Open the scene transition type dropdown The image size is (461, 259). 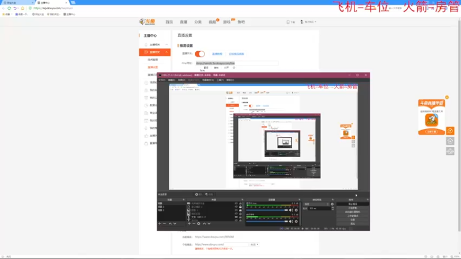[x=316, y=204]
